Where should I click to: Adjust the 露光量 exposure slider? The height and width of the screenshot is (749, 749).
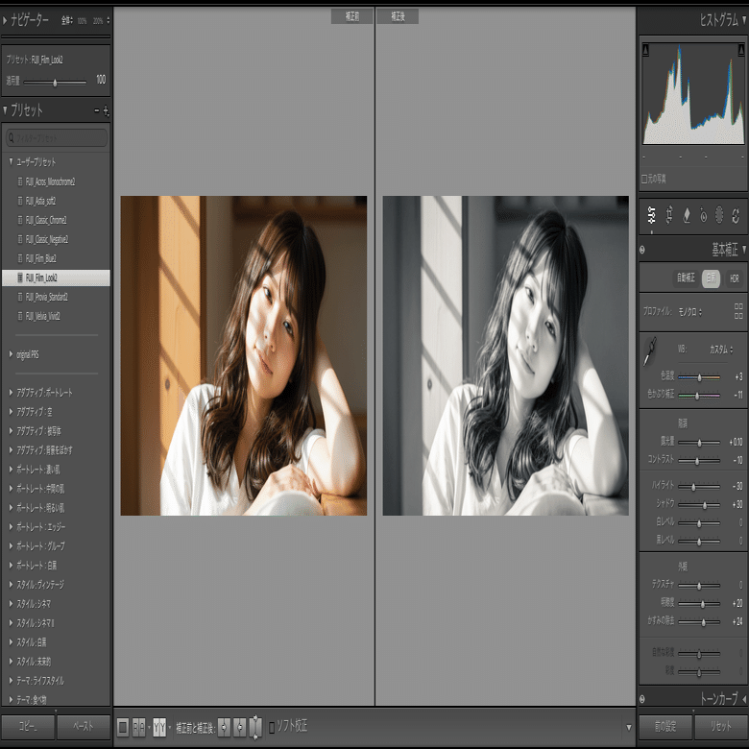[x=699, y=443]
